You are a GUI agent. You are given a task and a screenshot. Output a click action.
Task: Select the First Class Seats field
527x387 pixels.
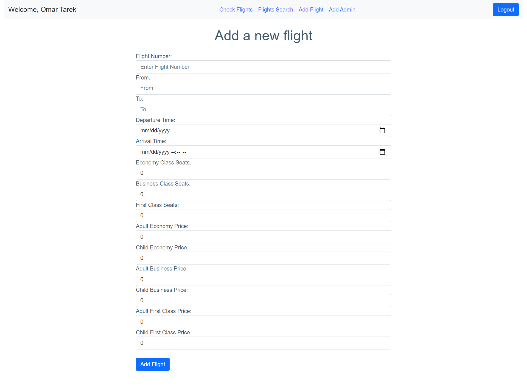(x=263, y=215)
